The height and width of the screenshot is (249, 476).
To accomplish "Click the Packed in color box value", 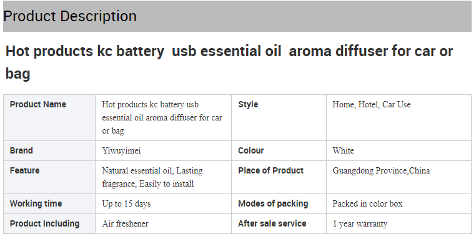I will tap(367, 204).
